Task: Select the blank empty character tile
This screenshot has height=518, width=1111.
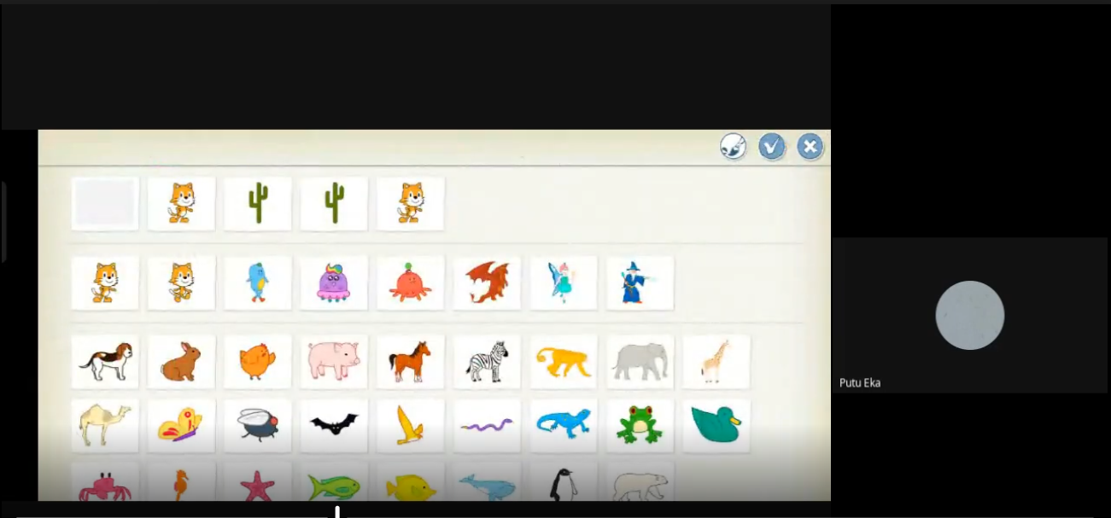Action: click(105, 204)
